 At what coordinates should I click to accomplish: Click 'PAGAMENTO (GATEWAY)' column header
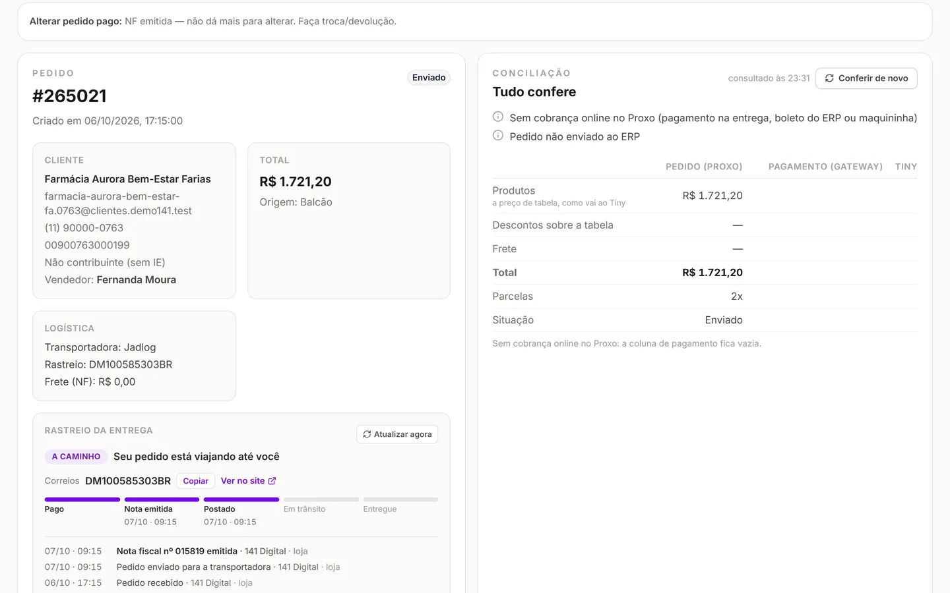point(825,167)
